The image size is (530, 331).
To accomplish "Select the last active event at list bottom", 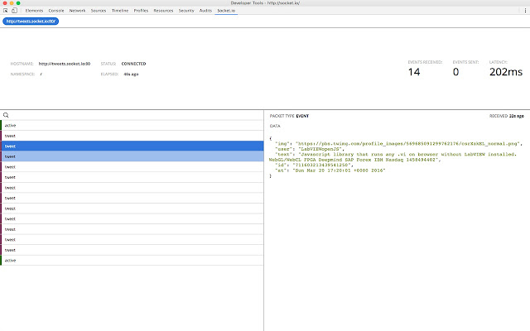I will click(x=132, y=261).
